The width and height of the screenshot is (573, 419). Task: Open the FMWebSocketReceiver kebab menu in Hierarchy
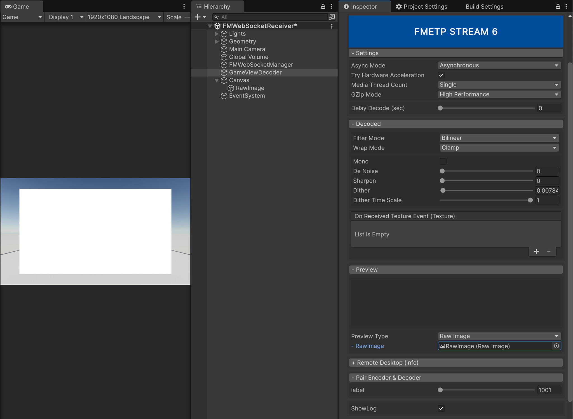[x=332, y=26]
